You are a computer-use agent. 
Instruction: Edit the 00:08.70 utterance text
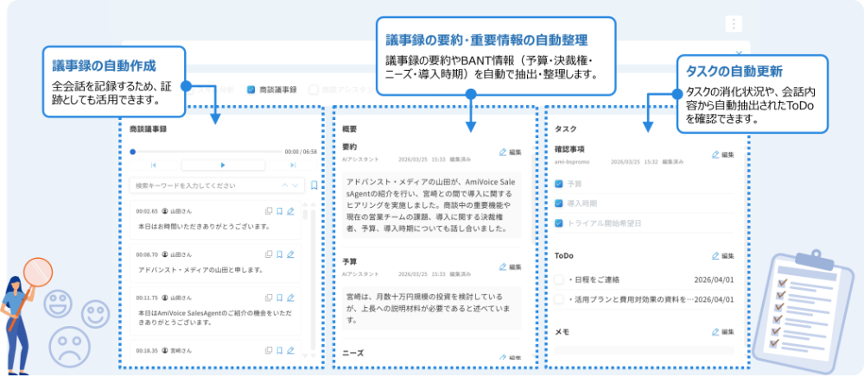click(x=290, y=254)
